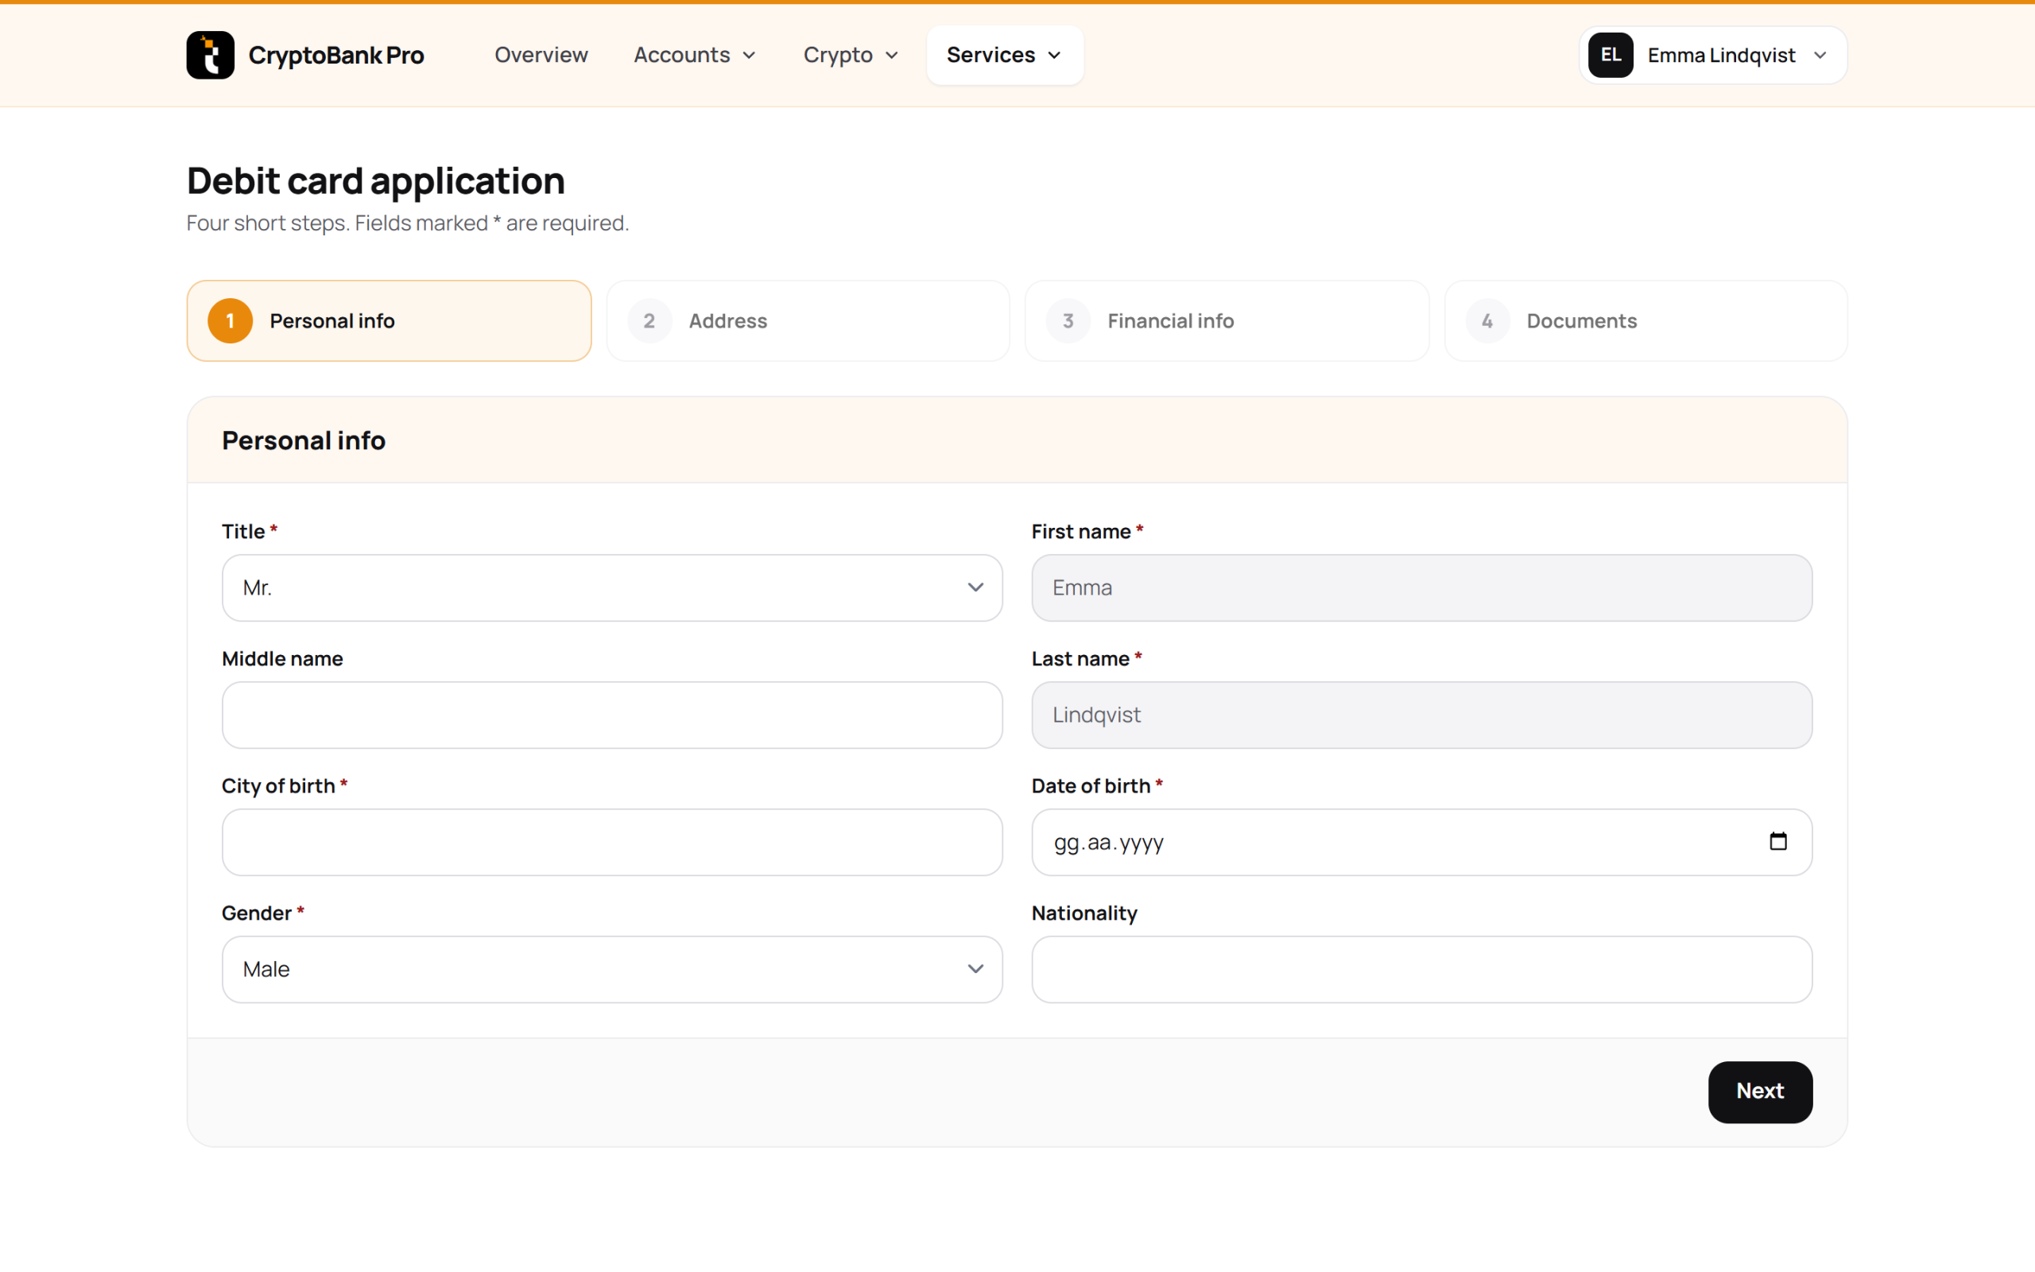Viewport: 2035px width, 1272px height.
Task: Go to the Overview page
Action: 541,55
